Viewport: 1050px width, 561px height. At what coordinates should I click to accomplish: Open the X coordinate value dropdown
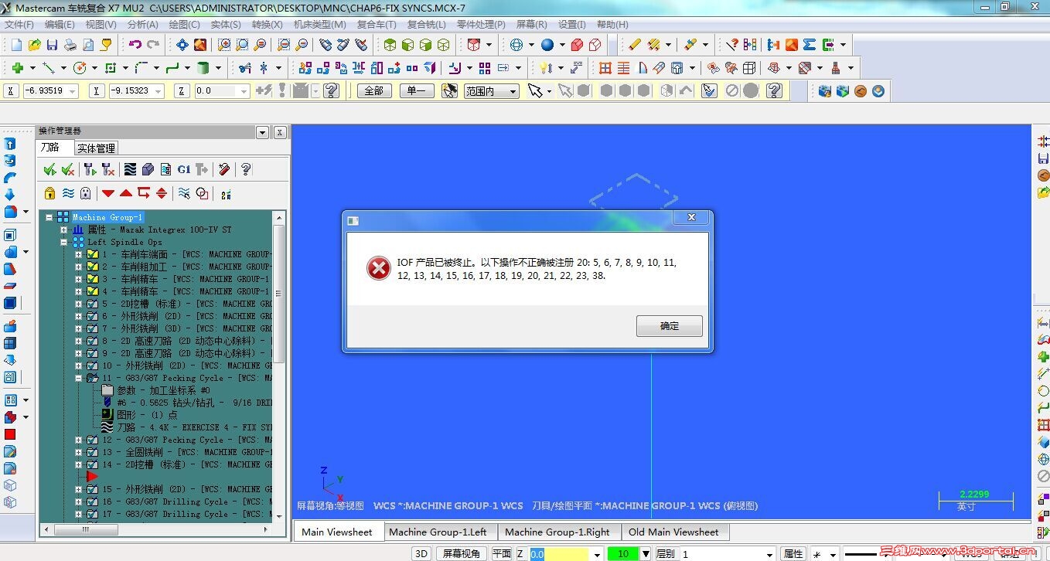73,91
